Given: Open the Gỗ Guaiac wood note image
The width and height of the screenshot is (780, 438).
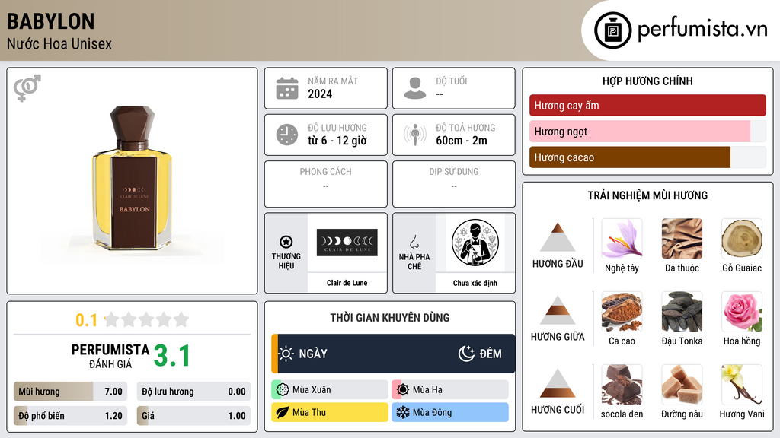Looking at the screenshot, I should click(742, 239).
